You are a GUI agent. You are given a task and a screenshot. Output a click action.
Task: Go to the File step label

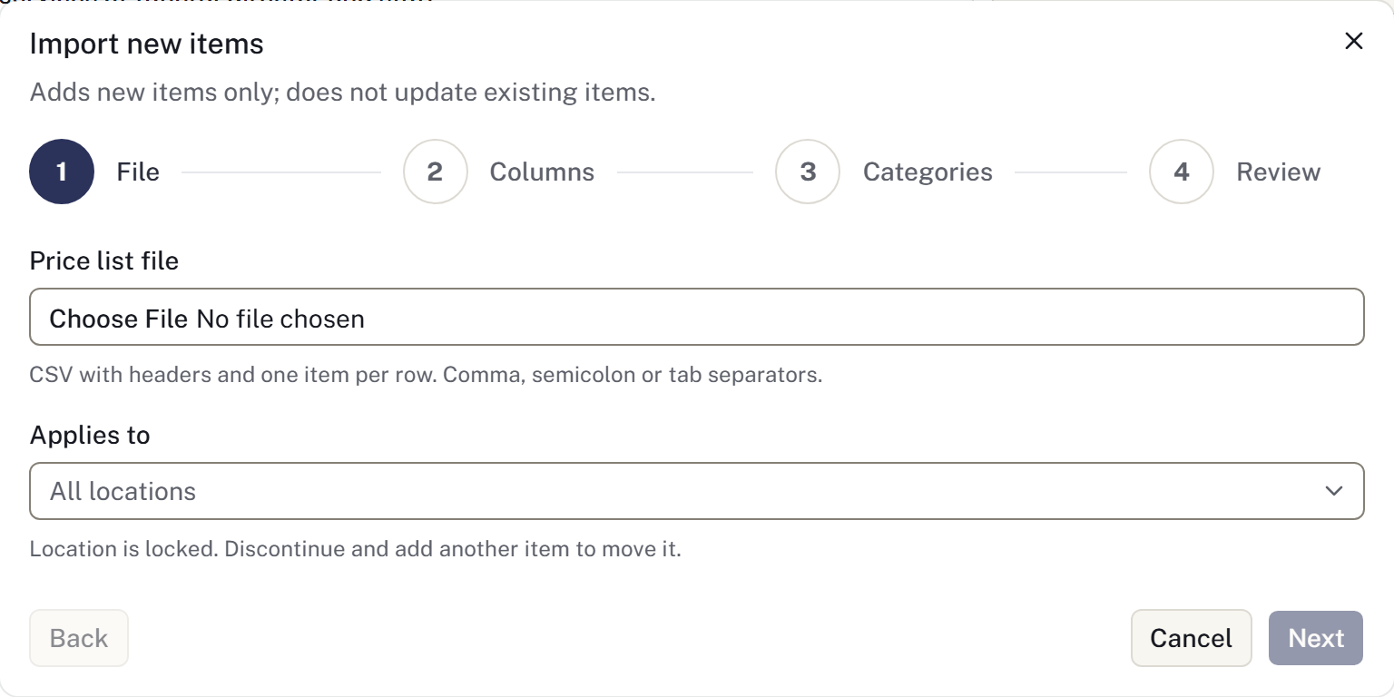pos(138,172)
